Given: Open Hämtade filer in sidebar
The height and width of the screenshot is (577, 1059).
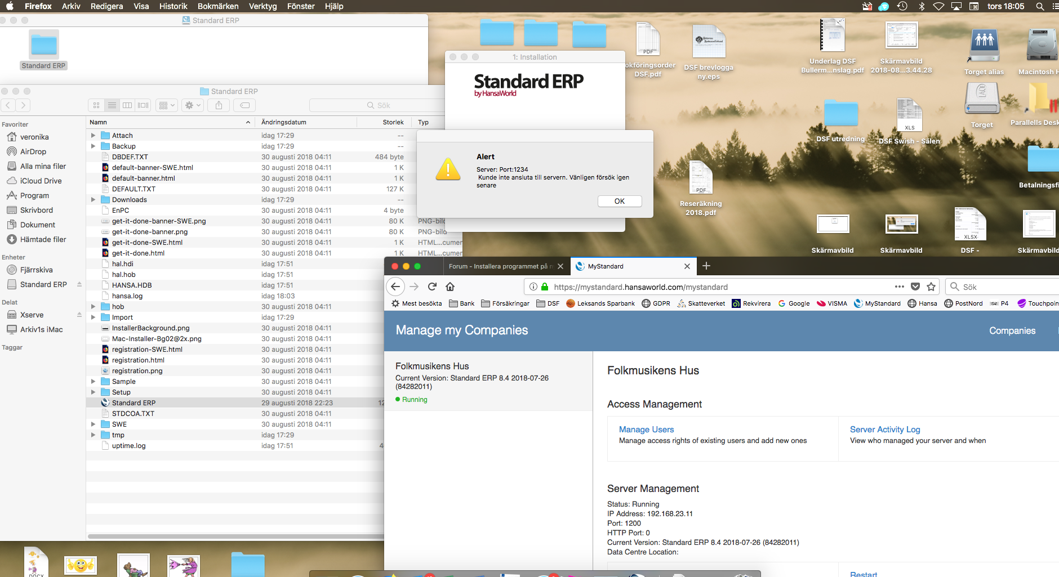Looking at the screenshot, I should pyautogui.click(x=43, y=239).
